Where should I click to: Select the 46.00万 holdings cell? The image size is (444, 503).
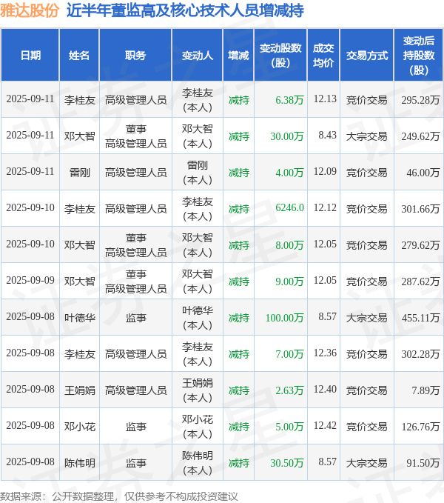423,173
